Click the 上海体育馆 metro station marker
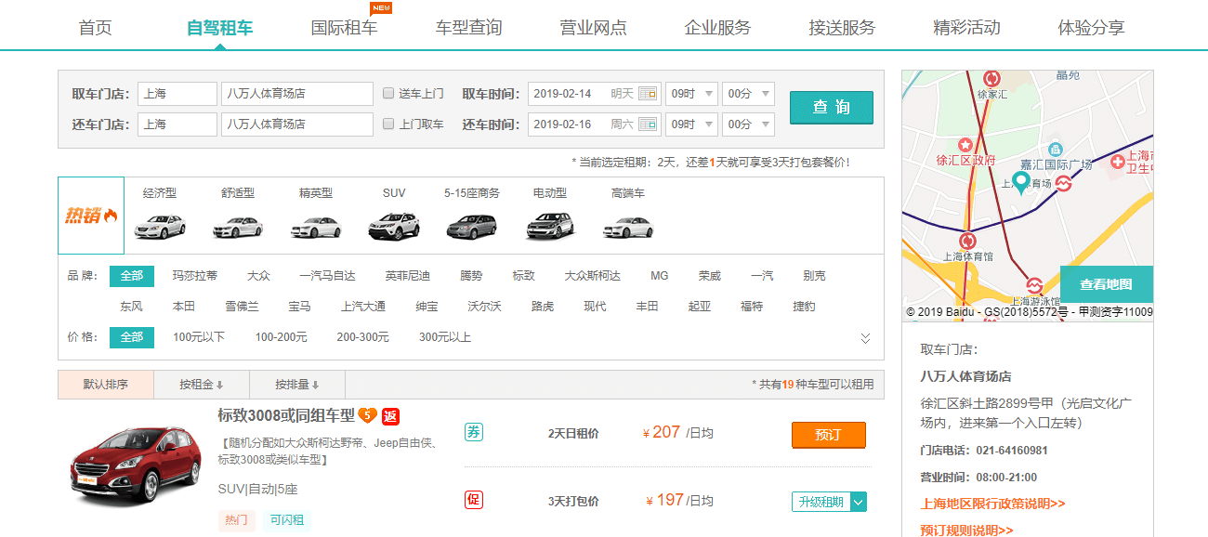The image size is (1208, 537). tap(967, 239)
